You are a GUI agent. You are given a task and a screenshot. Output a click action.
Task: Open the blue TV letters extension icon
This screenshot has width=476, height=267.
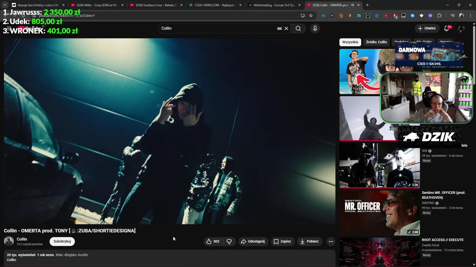click(377, 16)
